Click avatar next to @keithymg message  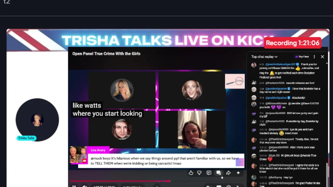[x=254, y=177]
